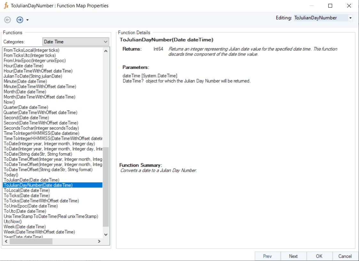Open the Date Time categories dropdown
Image resolution: width=359 pixels, height=261 pixels.
click(x=105, y=42)
